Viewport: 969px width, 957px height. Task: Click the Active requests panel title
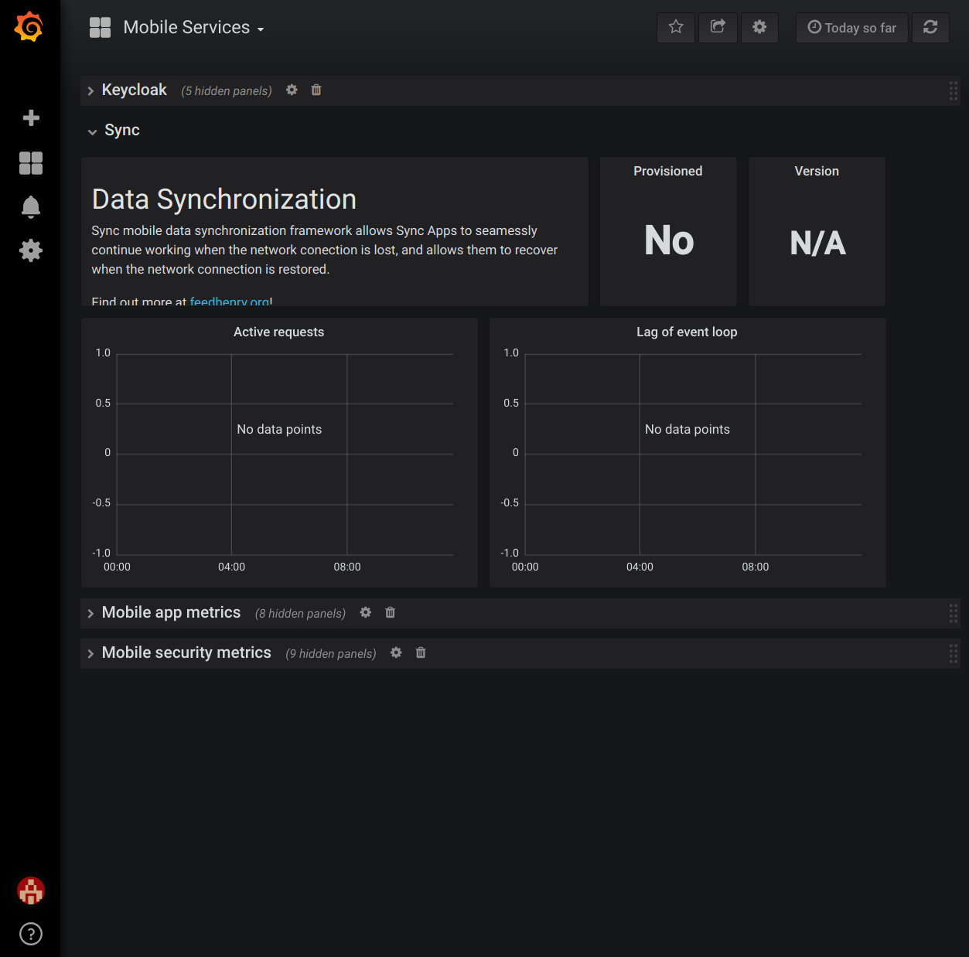coord(278,332)
